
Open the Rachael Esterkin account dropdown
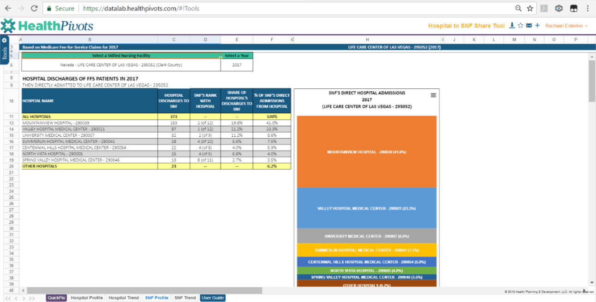click(x=566, y=26)
